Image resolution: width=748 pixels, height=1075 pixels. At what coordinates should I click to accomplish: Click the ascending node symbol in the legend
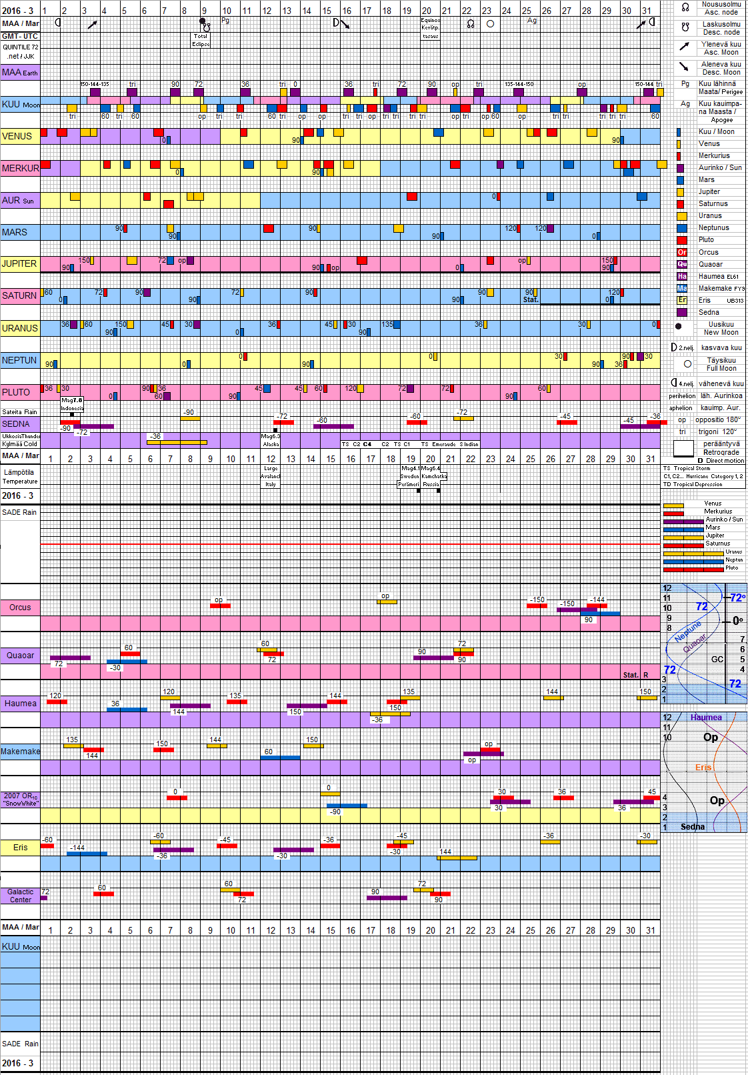685,8
